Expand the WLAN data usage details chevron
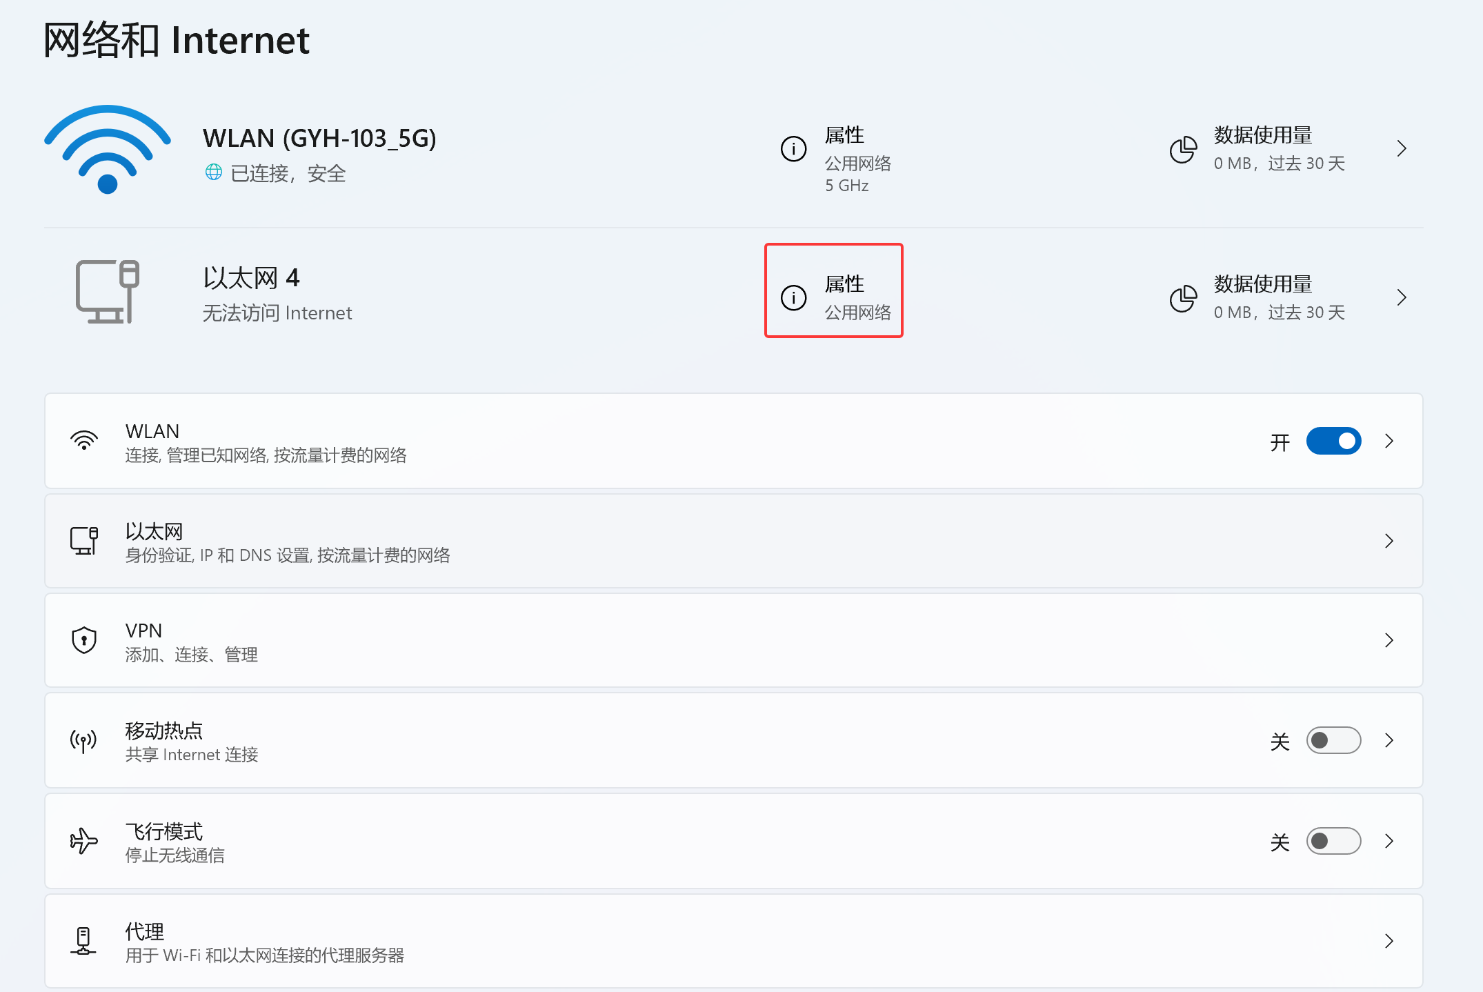 click(1401, 148)
